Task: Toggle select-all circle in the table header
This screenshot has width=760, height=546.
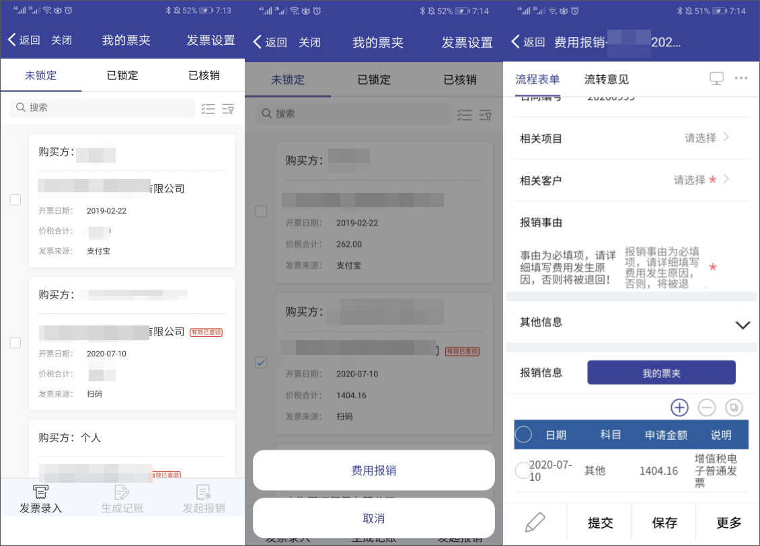Action: coord(523,434)
